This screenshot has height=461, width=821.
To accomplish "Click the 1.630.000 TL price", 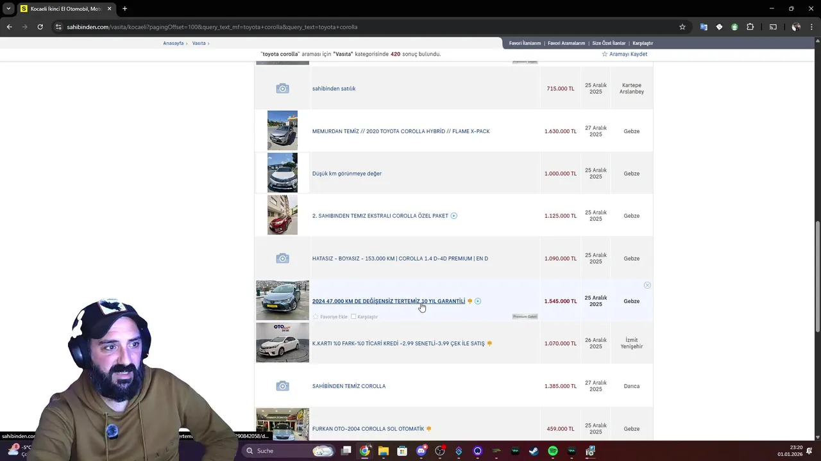I will (x=561, y=131).
